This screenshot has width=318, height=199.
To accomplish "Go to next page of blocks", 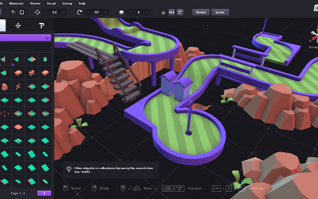I will click(x=44, y=193).
